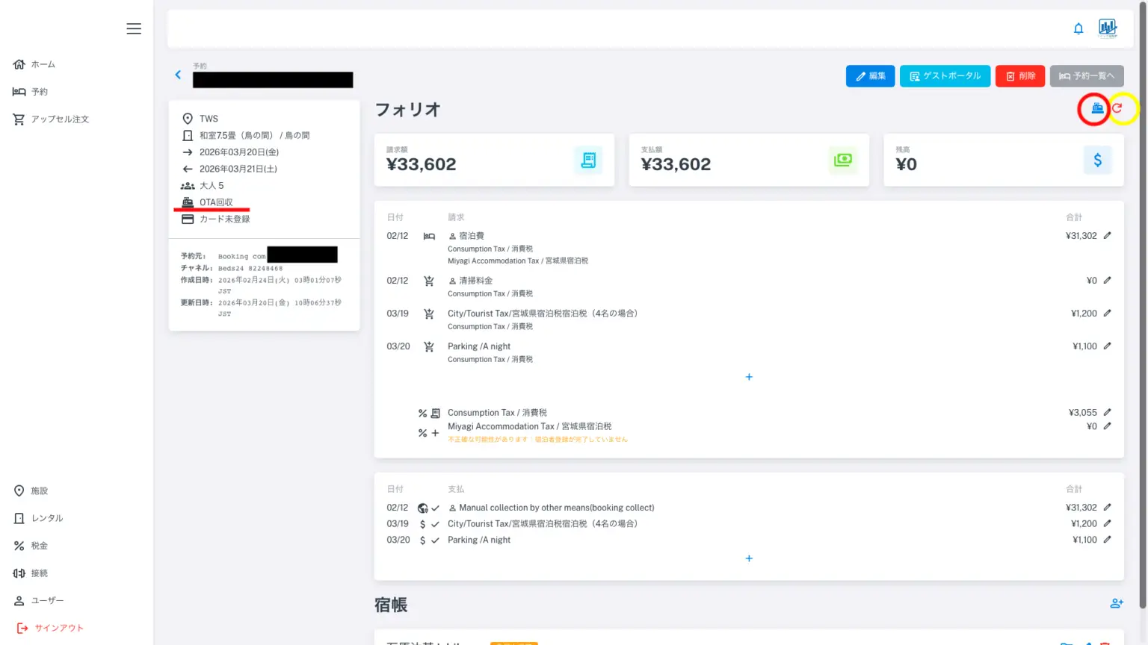Edit the Parking /A night charge amount
Image resolution: width=1148 pixels, height=645 pixels.
point(1108,346)
